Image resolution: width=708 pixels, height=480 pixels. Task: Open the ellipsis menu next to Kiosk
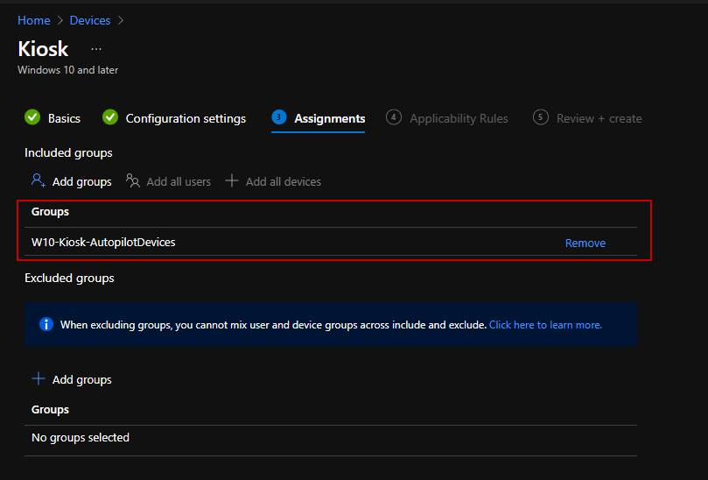96,49
